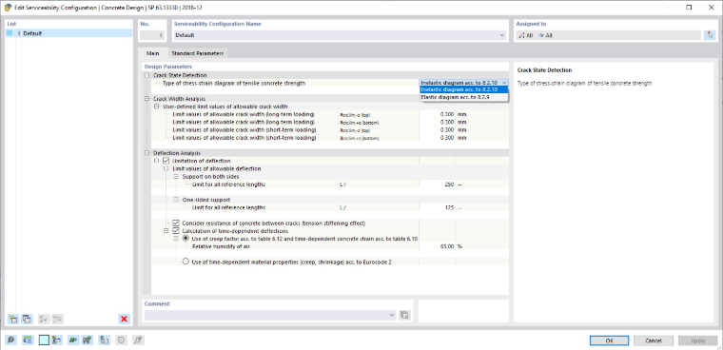The image size is (723, 350).
Task: Click the select-all checkmarks icon under the list
Action: coord(45,319)
